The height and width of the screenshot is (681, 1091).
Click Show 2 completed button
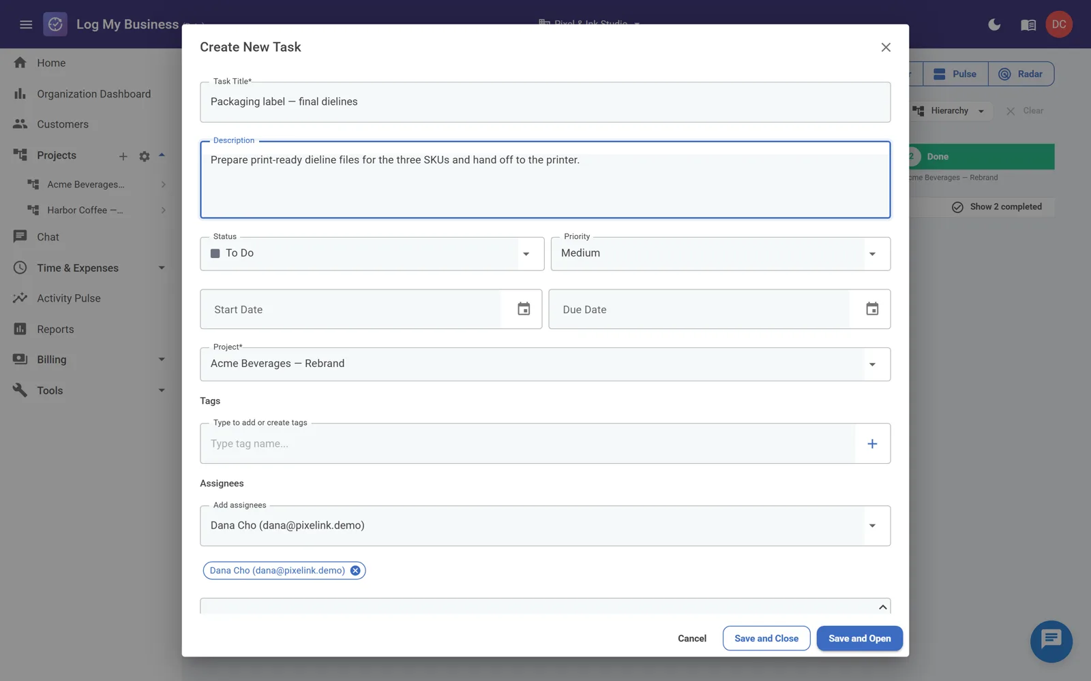tap(997, 207)
